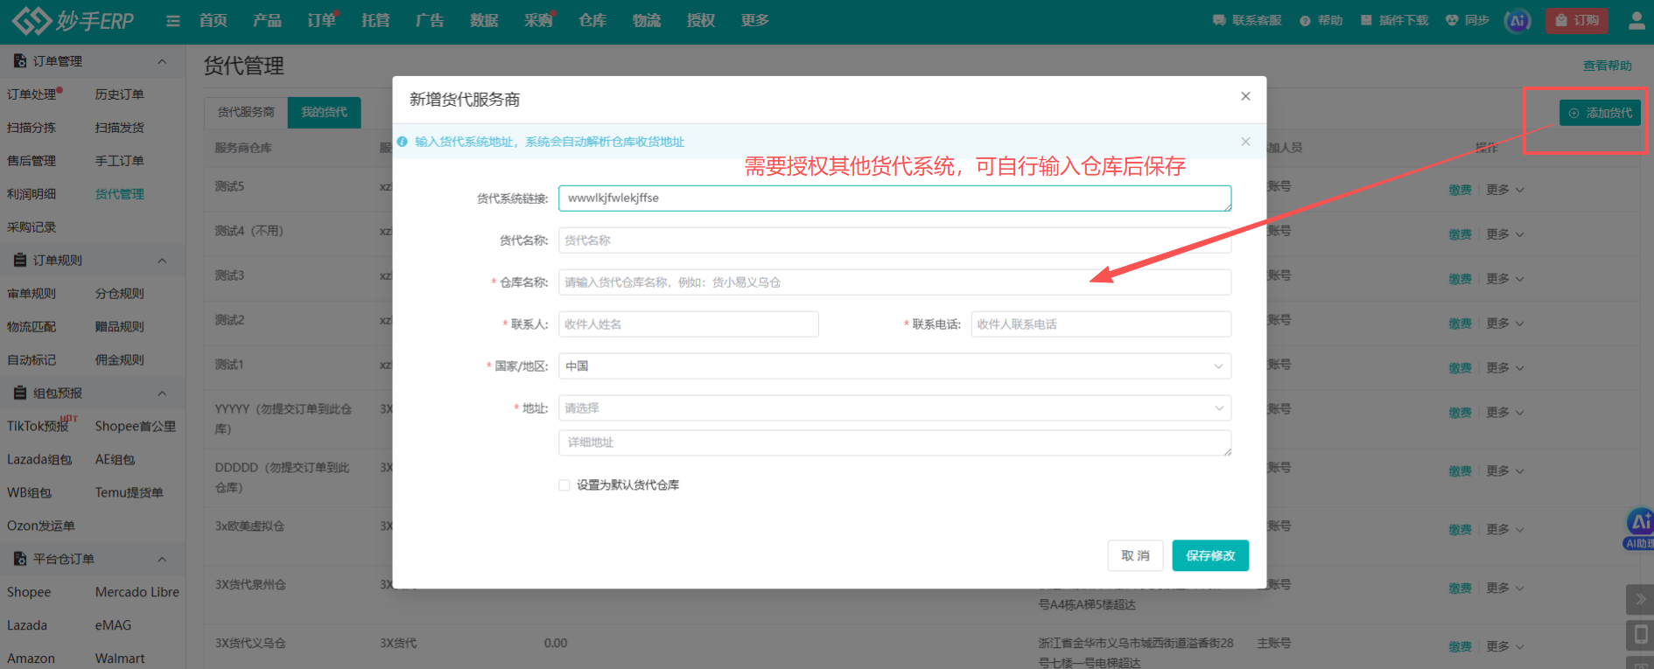Open 分仓规则 in sidebar
Screen dimensions: 1654x669
coord(120,294)
